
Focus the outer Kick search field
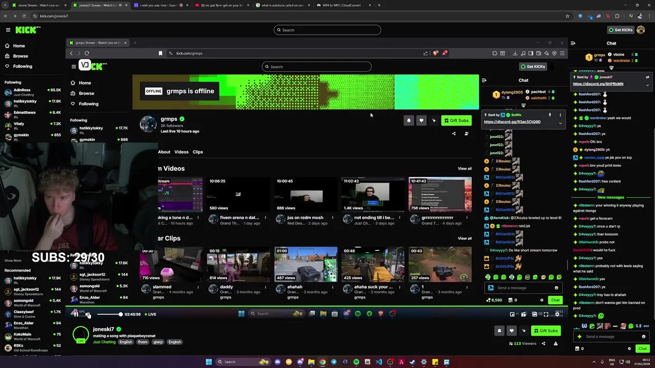coord(327,30)
